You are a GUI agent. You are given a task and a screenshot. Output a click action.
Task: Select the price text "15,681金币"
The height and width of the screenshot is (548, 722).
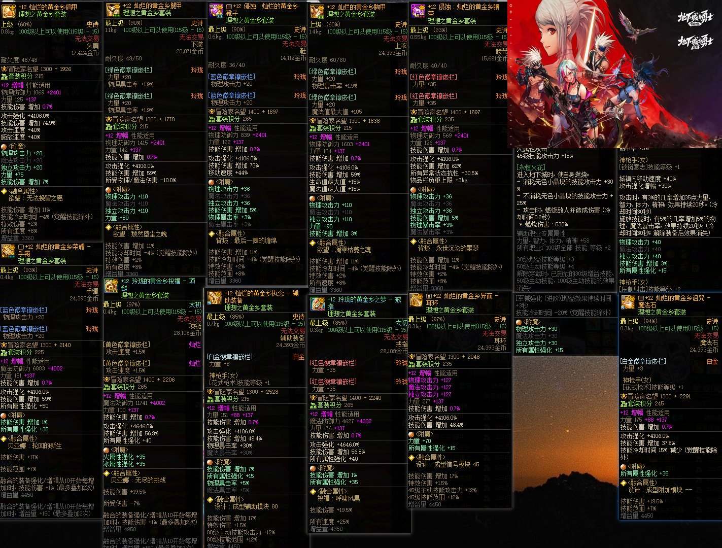pyautogui.click(x=494, y=58)
